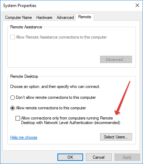
Task: Enable the Network Level Authentication checkbox
Action: (18, 118)
